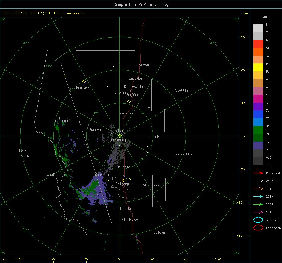
Task: Click the asterisk marker above Limestone
Action: [x=59, y=118]
